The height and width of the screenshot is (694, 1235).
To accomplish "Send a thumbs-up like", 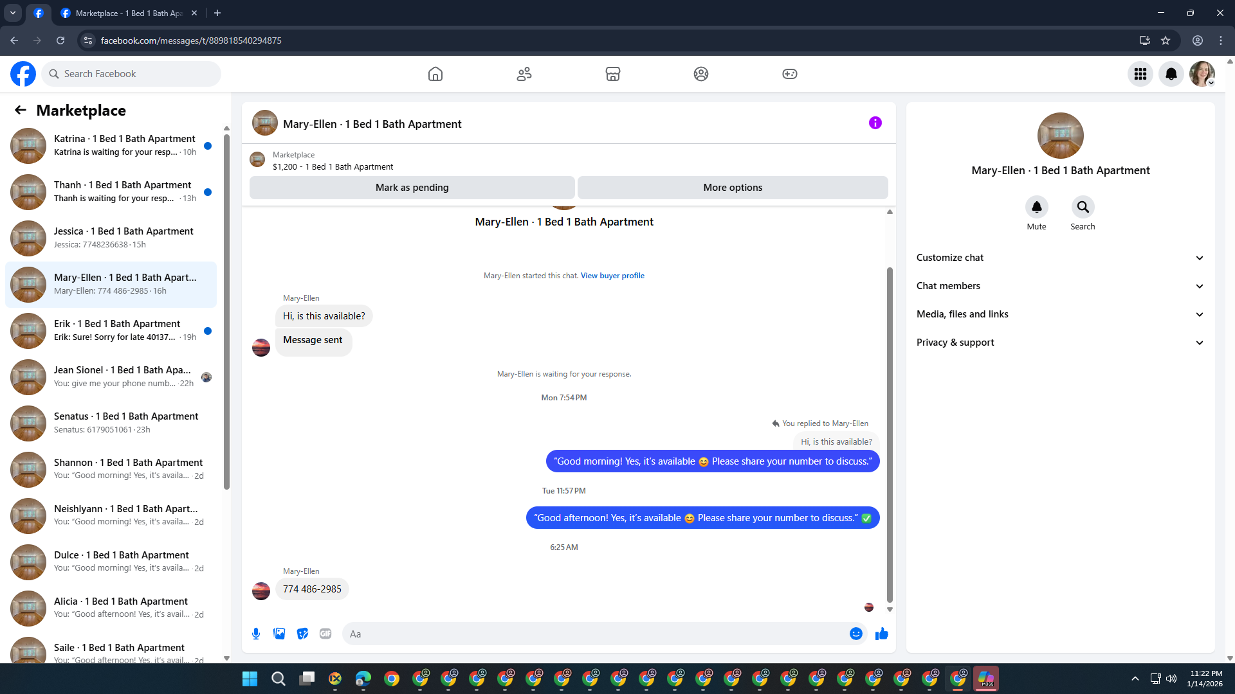I will [881, 634].
